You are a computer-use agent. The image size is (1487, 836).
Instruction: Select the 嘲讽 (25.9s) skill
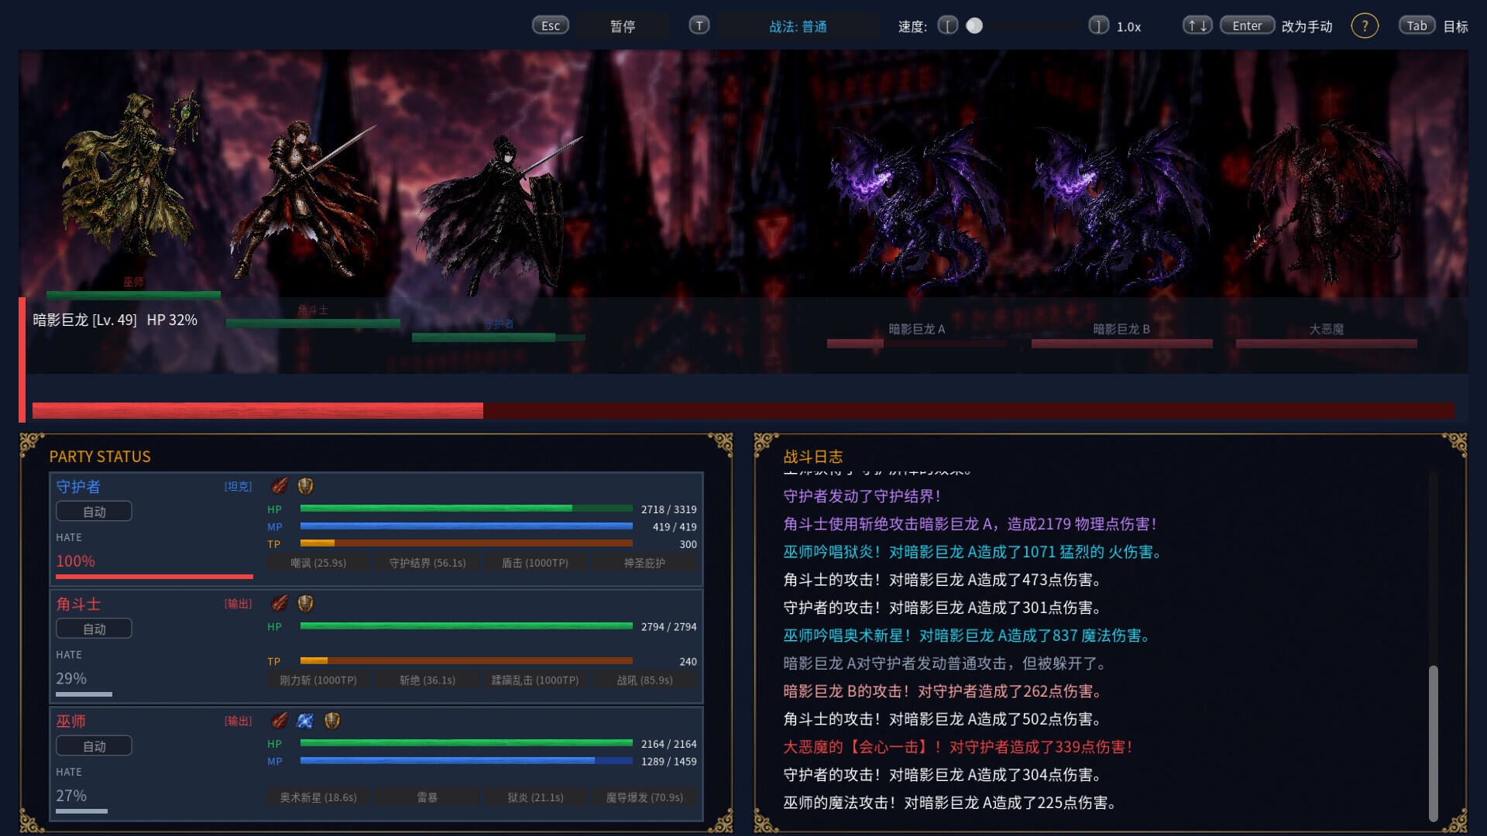318,563
